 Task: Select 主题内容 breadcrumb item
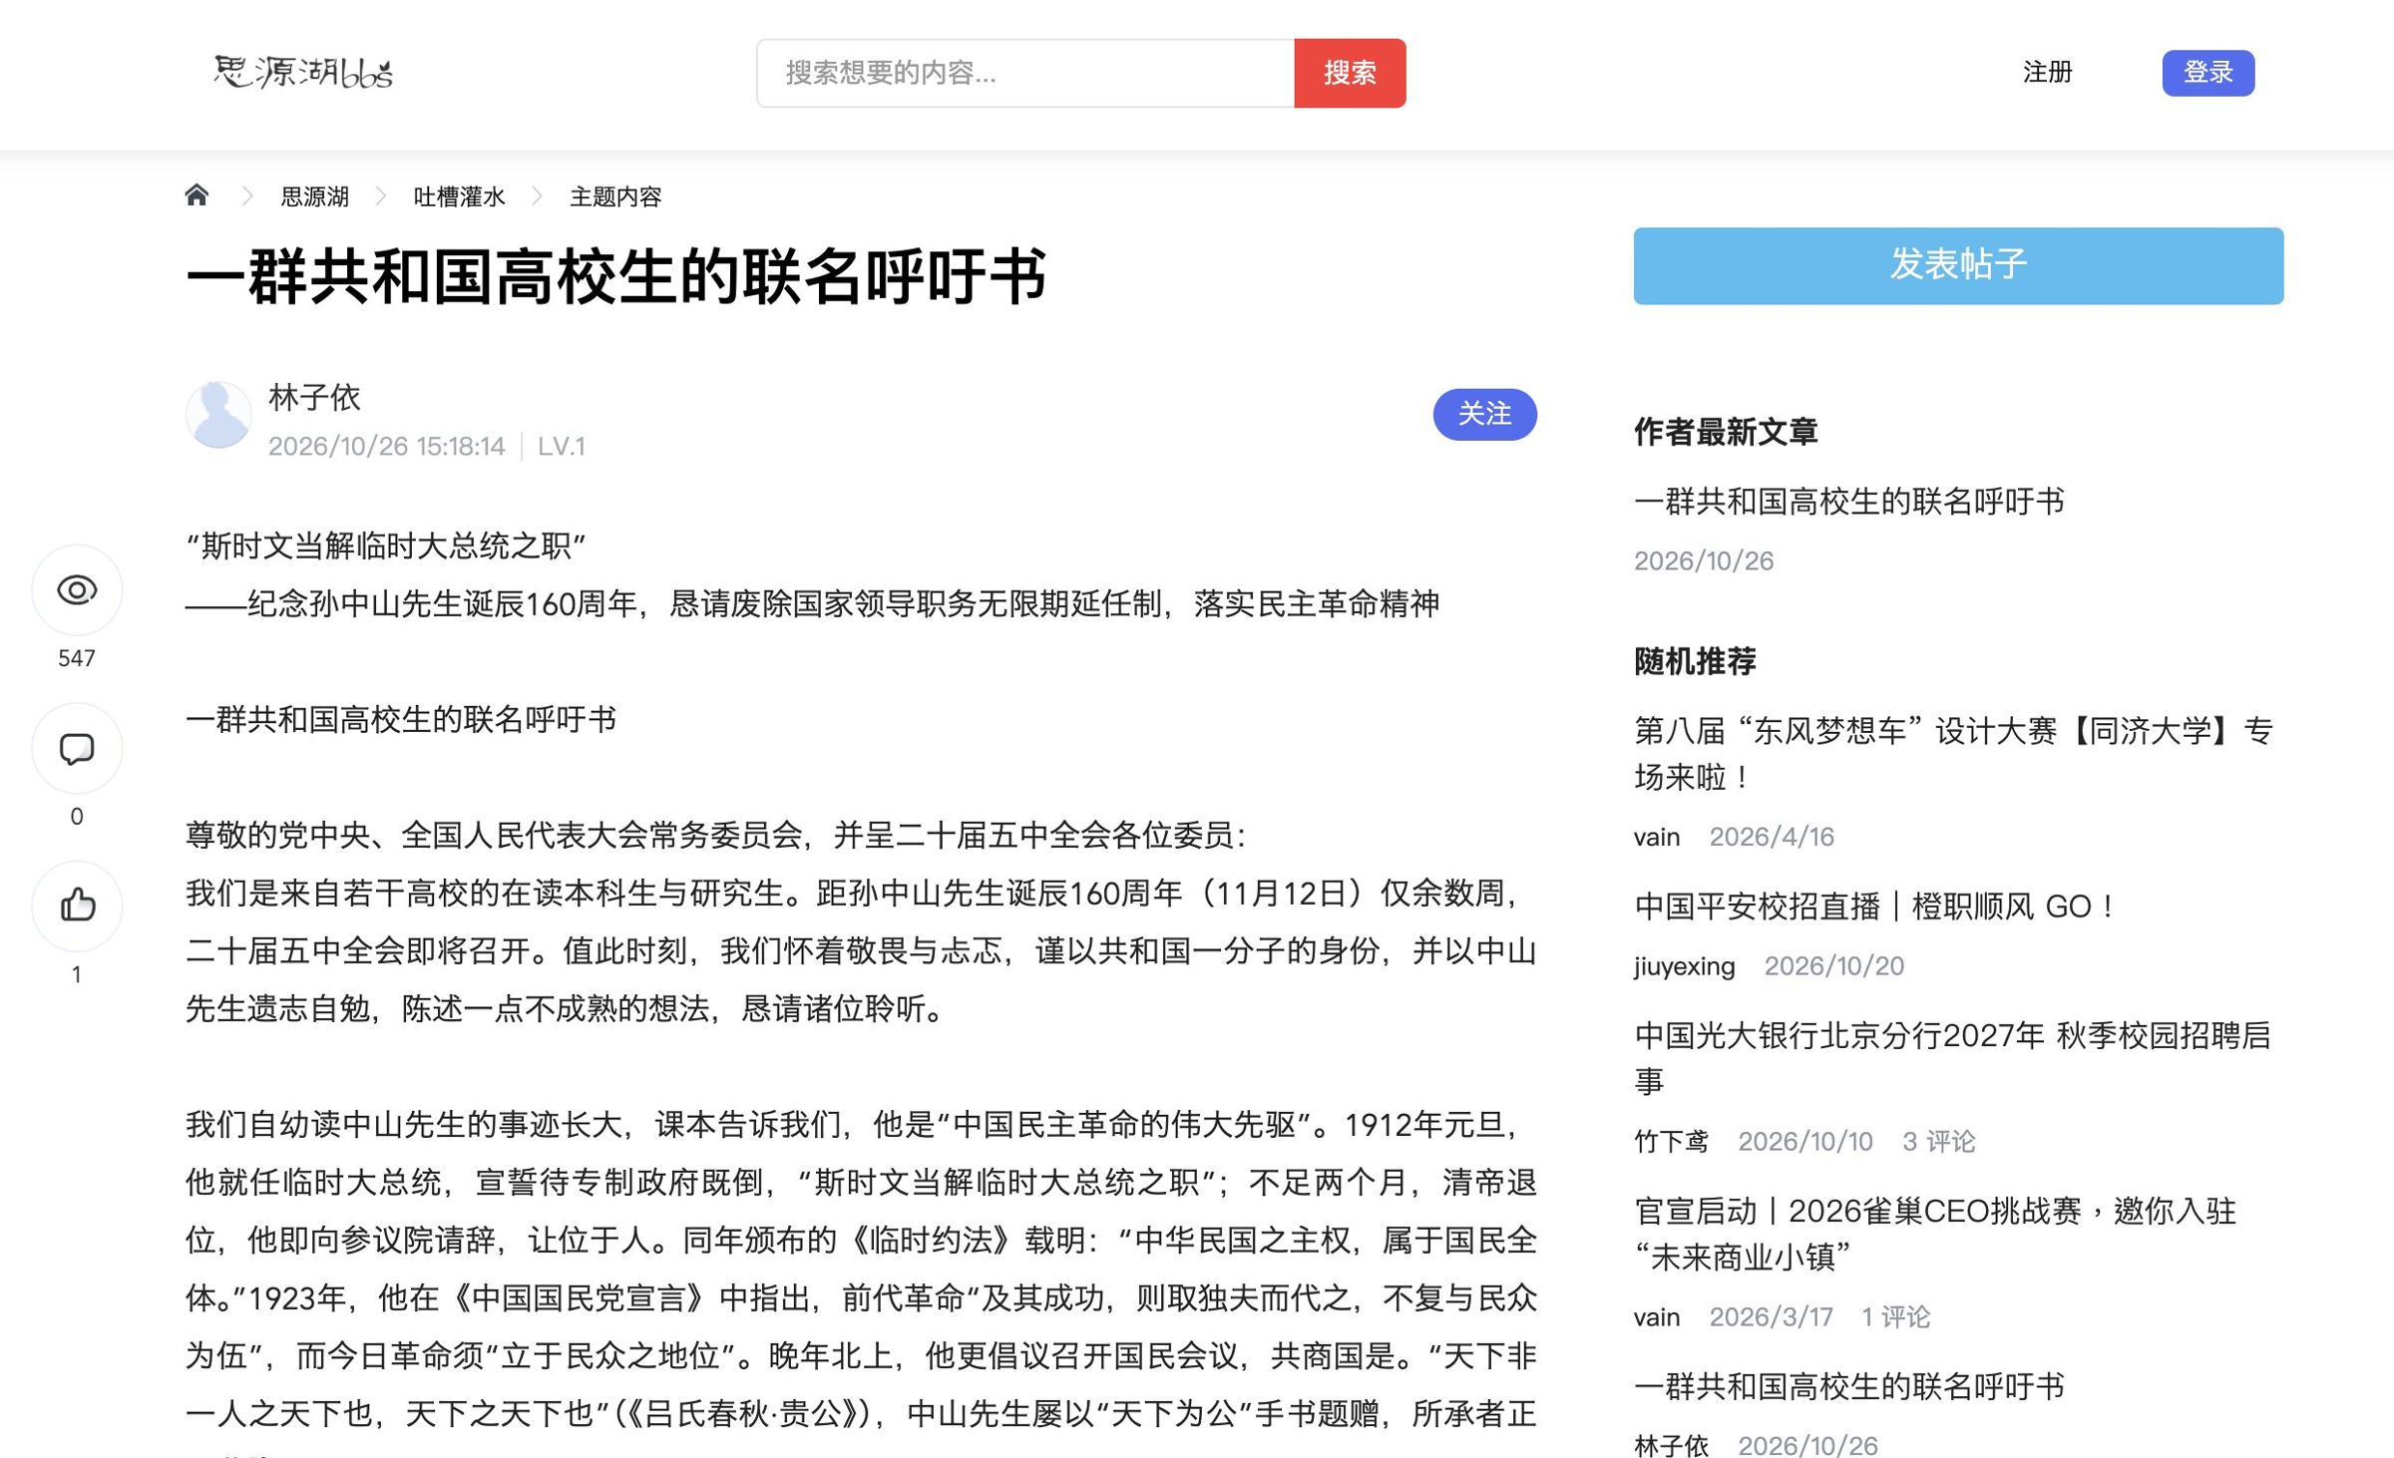click(x=615, y=196)
